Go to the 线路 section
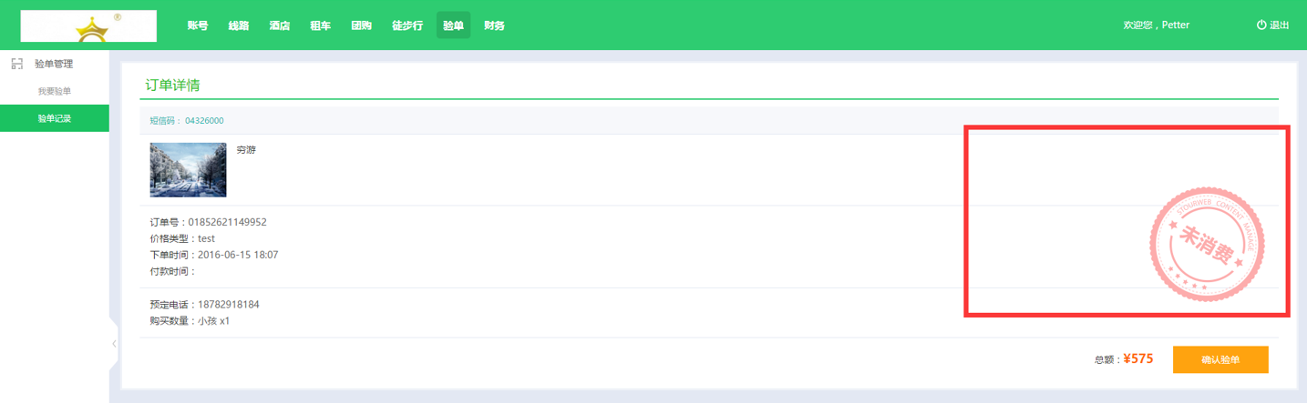This screenshot has width=1307, height=403. 239,25
